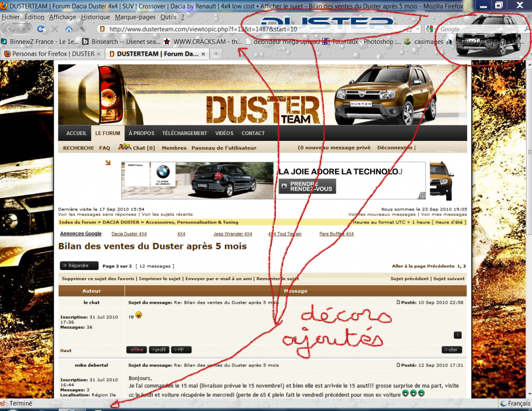
Task: Click the magnifier search icon
Action: (x=527, y=29)
